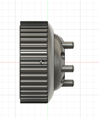Select the large rounded shoulder face
This screenshot has height=118, width=99.
point(51,62)
